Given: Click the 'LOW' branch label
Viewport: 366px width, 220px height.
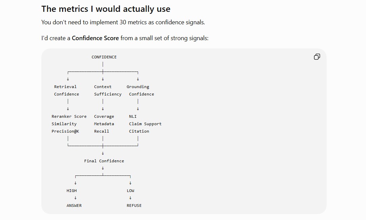Looking at the screenshot, I should [130, 191].
